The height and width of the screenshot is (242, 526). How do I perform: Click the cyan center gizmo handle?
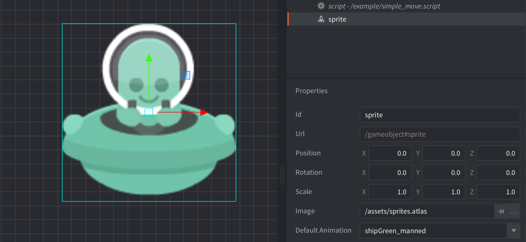[149, 112]
